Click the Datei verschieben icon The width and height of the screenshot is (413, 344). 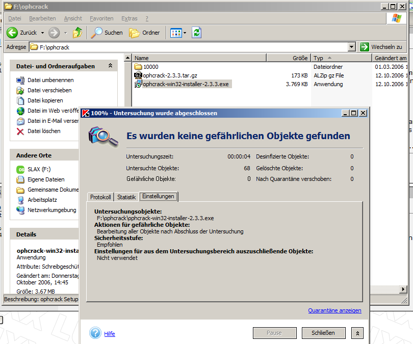(20, 90)
